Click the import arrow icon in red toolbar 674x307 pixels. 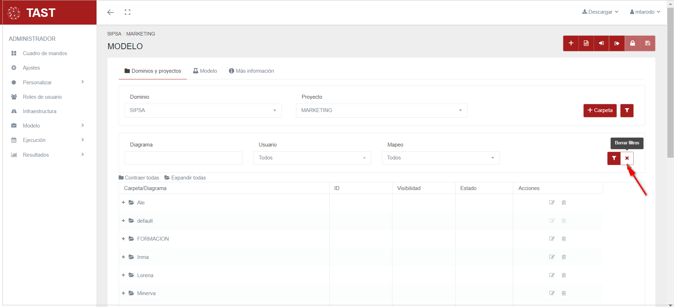point(601,43)
